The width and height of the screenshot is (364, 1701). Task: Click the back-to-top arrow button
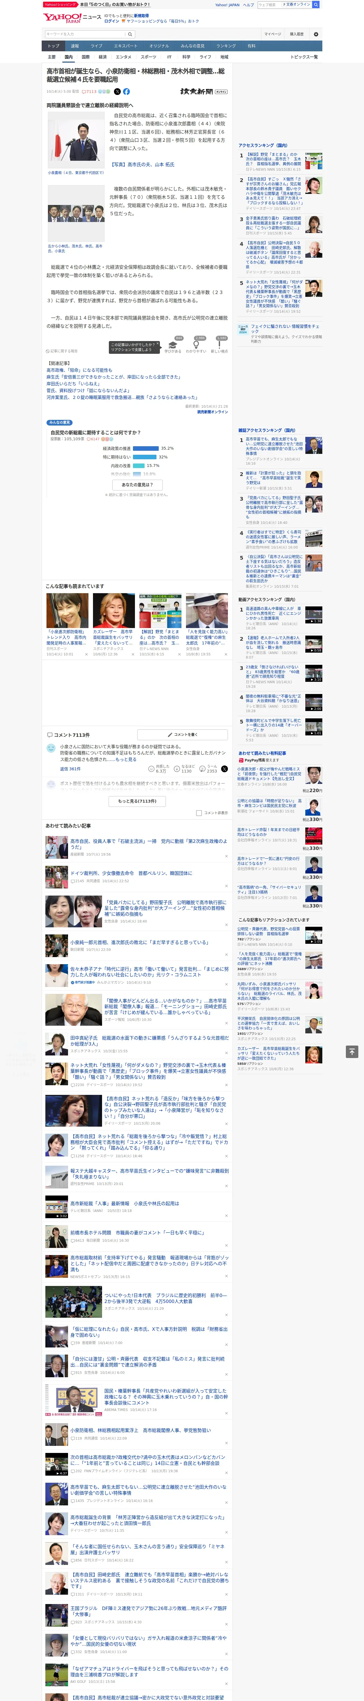click(352, 1051)
